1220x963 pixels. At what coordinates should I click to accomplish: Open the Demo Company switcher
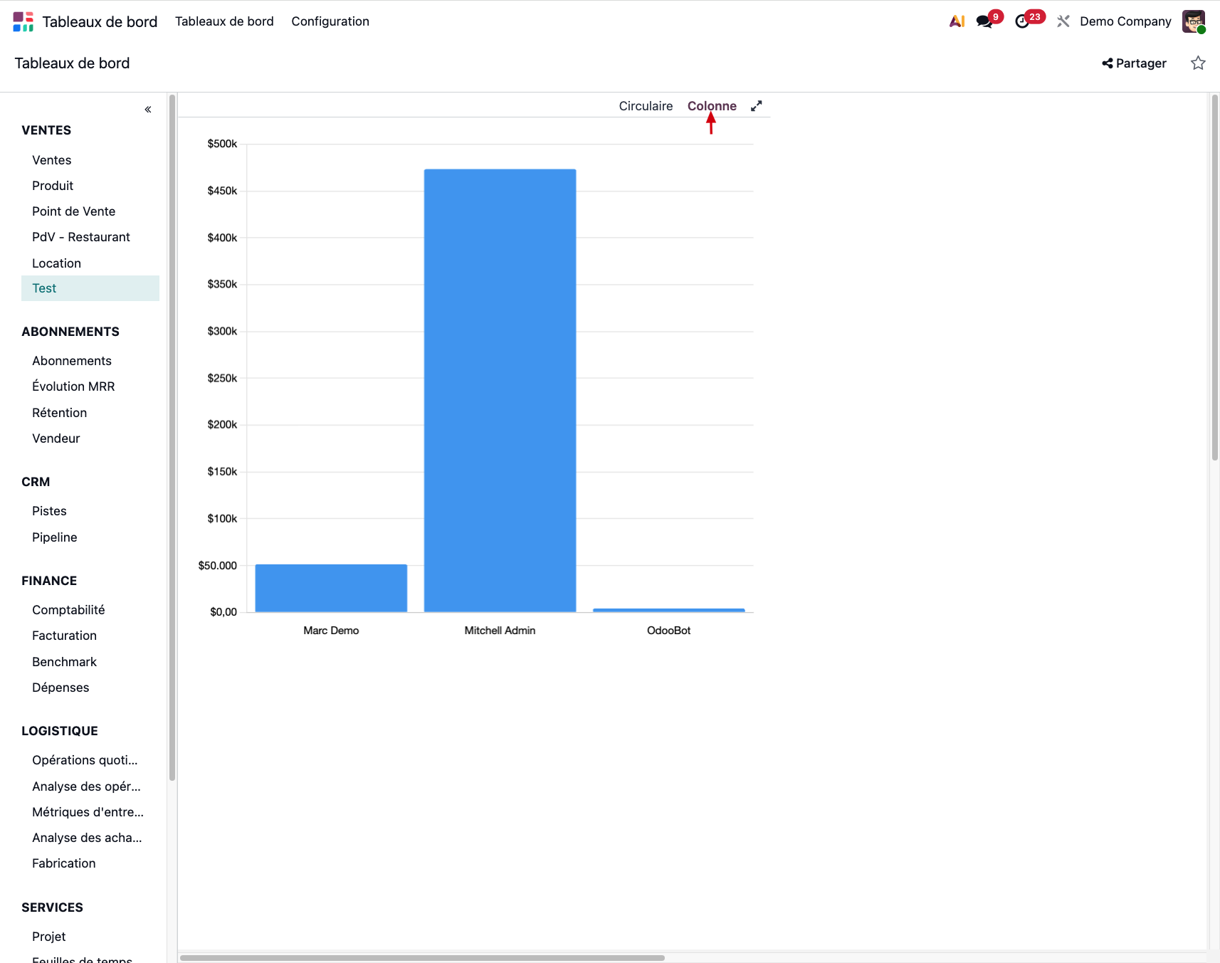(x=1125, y=21)
